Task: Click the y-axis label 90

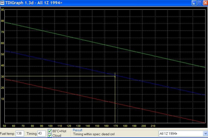Action: (2, 10)
